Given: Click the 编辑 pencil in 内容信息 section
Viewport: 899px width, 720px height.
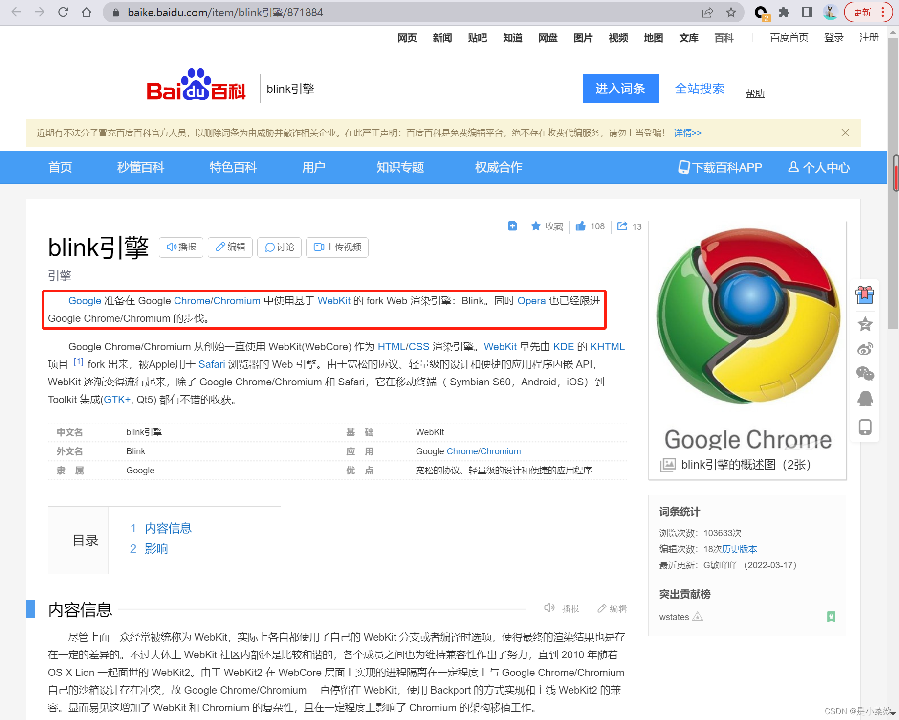Looking at the screenshot, I should (602, 608).
